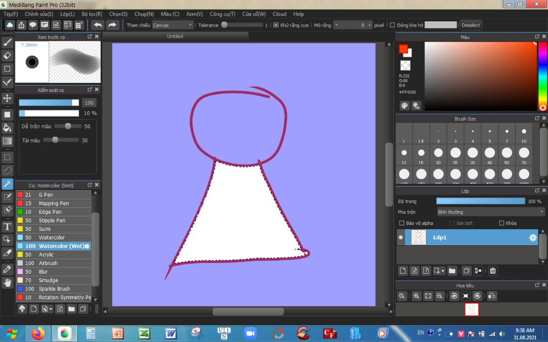548x342 pixels.
Task: Open the Công cụ(T) menu
Action: coord(222,14)
